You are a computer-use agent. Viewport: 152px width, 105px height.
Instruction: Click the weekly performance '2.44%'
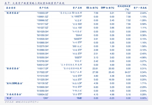coord(143,13)
